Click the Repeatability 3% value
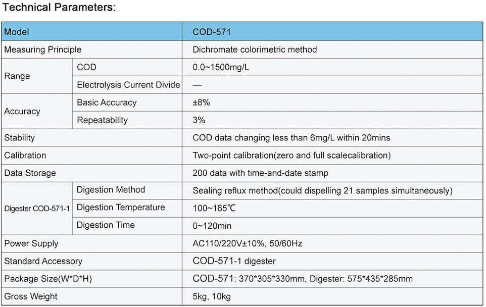 (x=199, y=120)
